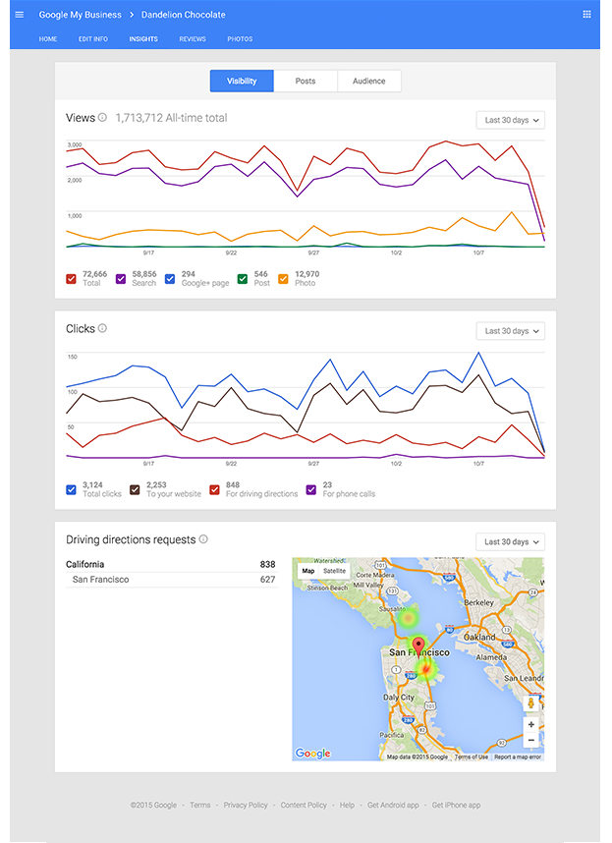Viewport: 612px width, 843px height.
Task: Open the Privacy Policy footer link
Action: (x=246, y=805)
